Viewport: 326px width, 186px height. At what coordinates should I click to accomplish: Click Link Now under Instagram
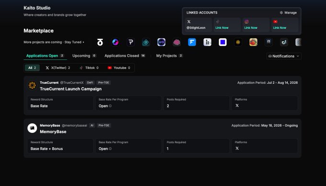(x=251, y=28)
